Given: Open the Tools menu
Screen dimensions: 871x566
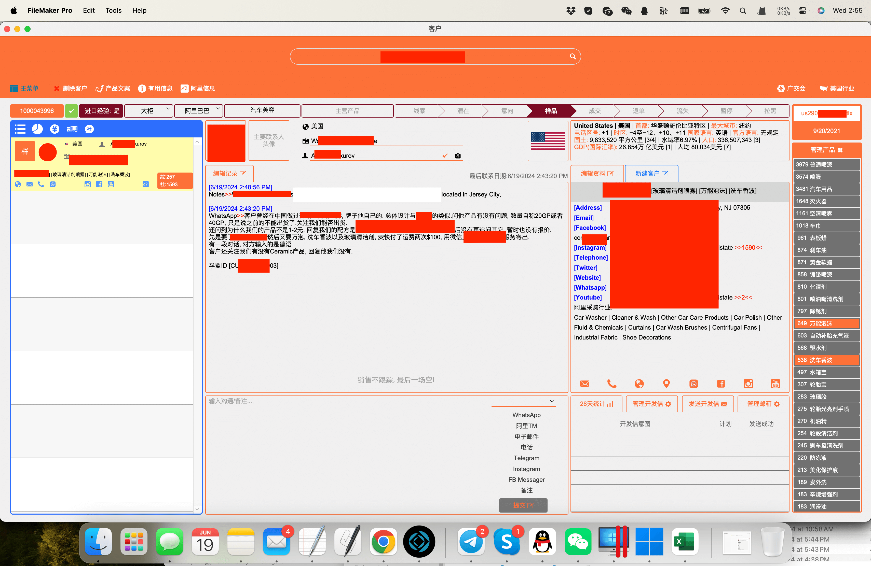Looking at the screenshot, I should [113, 10].
